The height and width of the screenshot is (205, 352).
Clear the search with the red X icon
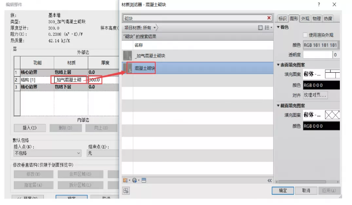coord(269,18)
